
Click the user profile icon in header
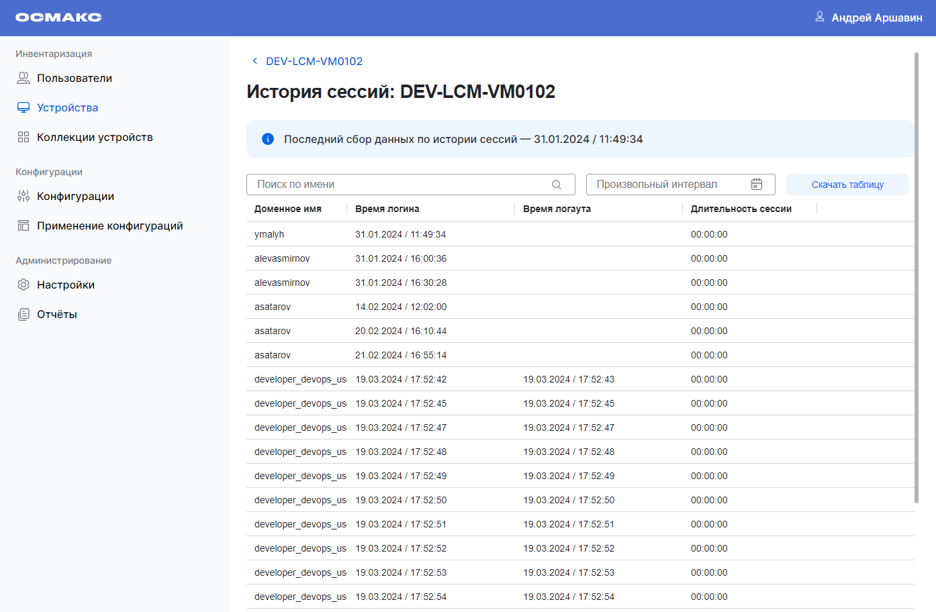tap(820, 17)
